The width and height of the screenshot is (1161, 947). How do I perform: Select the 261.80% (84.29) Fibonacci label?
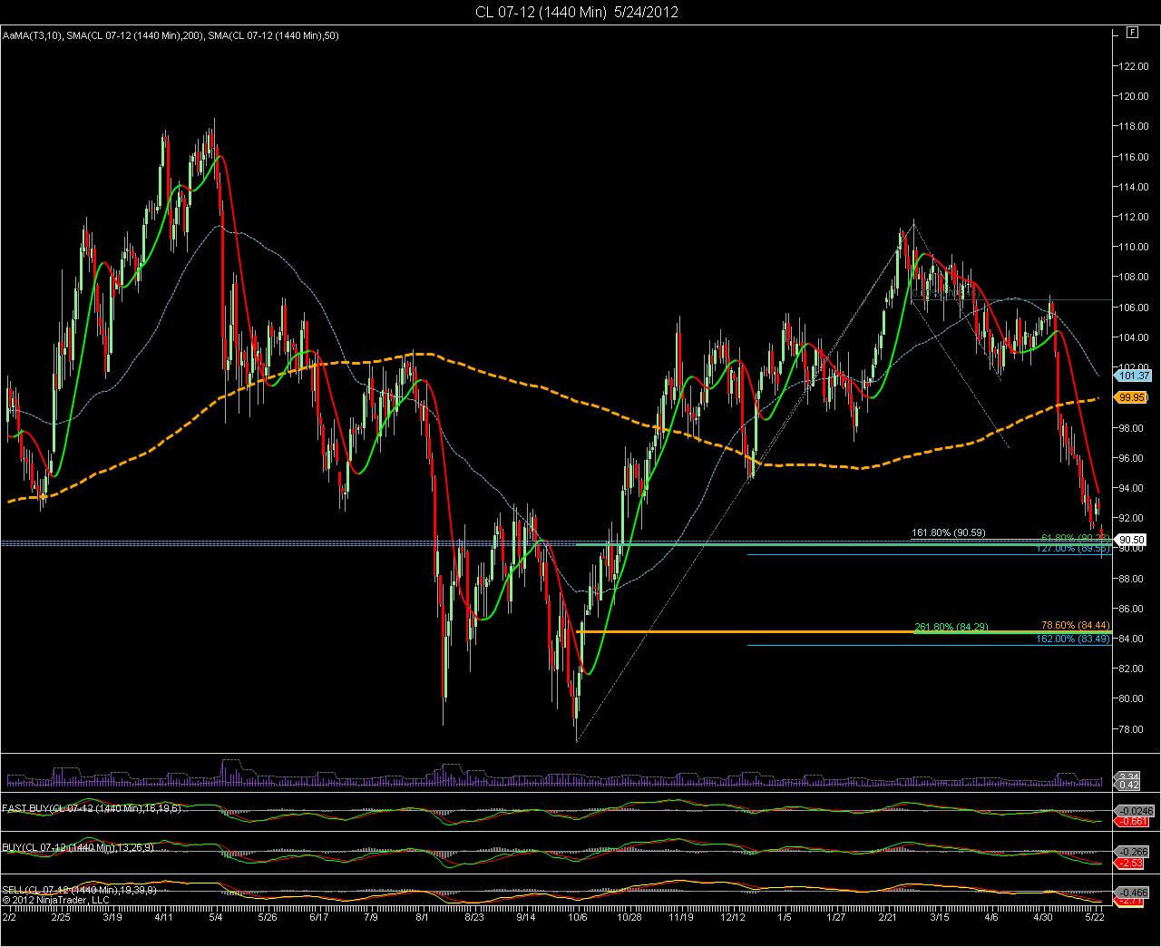[x=951, y=628]
